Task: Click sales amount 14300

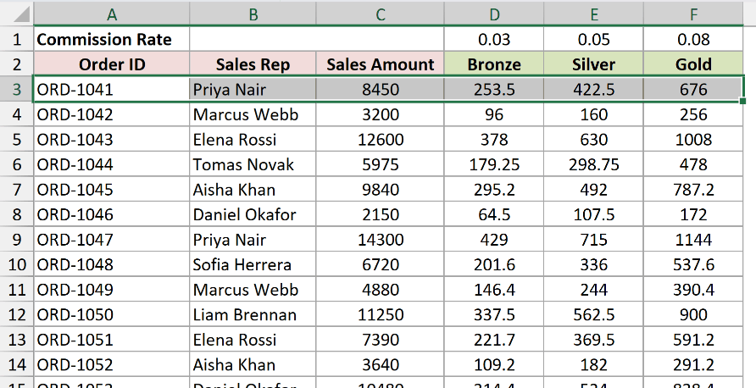Action: click(381, 240)
